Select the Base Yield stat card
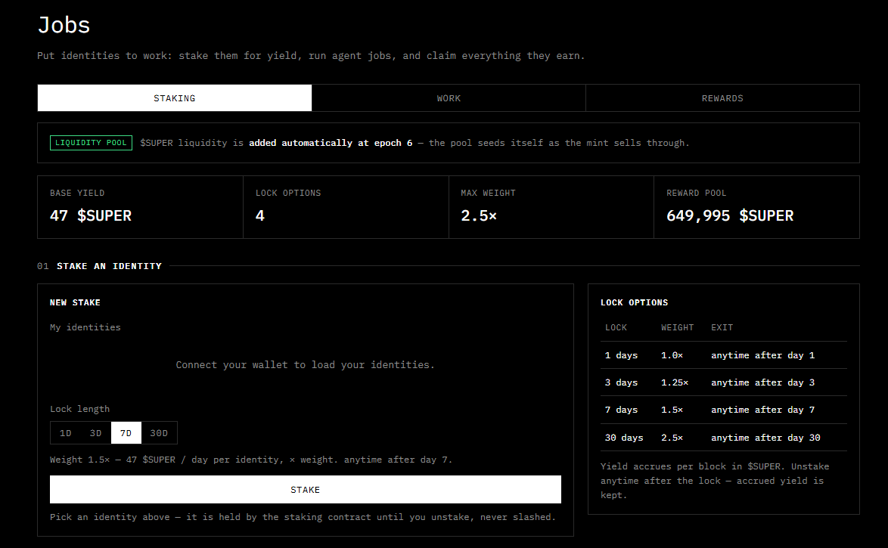Image resolution: width=888 pixels, height=548 pixels. point(141,206)
